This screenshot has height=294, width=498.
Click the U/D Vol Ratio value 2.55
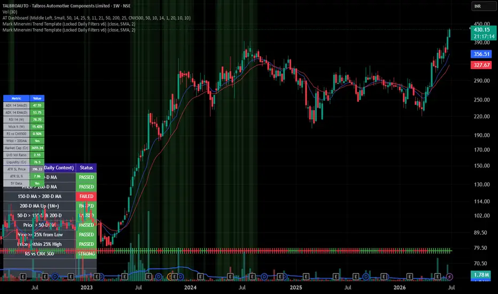[37, 155]
